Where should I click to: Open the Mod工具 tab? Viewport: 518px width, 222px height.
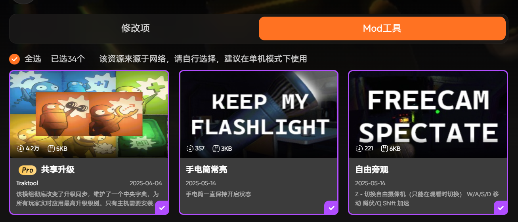tap(382, 28)
